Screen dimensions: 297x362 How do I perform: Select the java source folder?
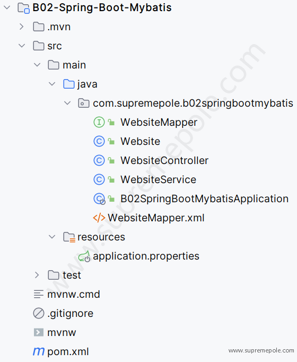pos(87,84)
